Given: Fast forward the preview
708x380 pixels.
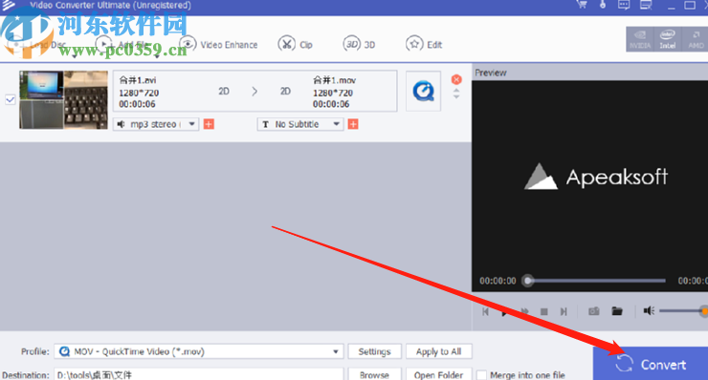Looking at the screenshot, I should pyautogui.click(x=524, y=311).
